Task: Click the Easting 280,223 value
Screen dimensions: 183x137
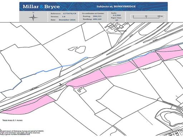Action: 92,16
